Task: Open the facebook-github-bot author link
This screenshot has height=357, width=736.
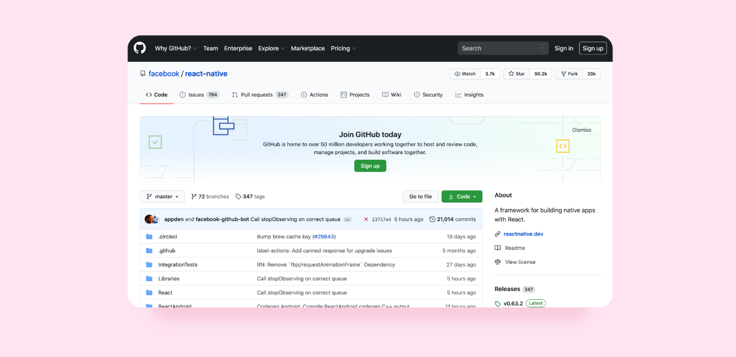Action: [222, 219]
